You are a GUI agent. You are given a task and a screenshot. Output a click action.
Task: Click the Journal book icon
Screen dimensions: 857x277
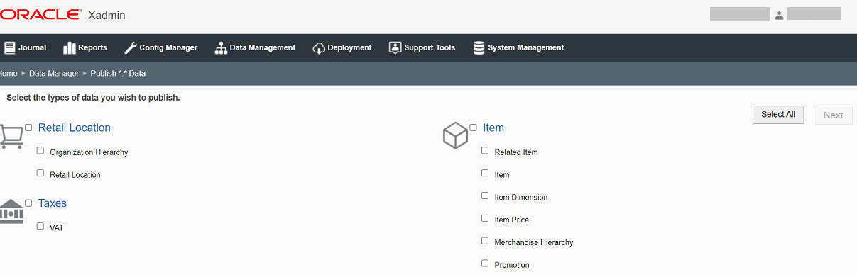coord(10,47)
